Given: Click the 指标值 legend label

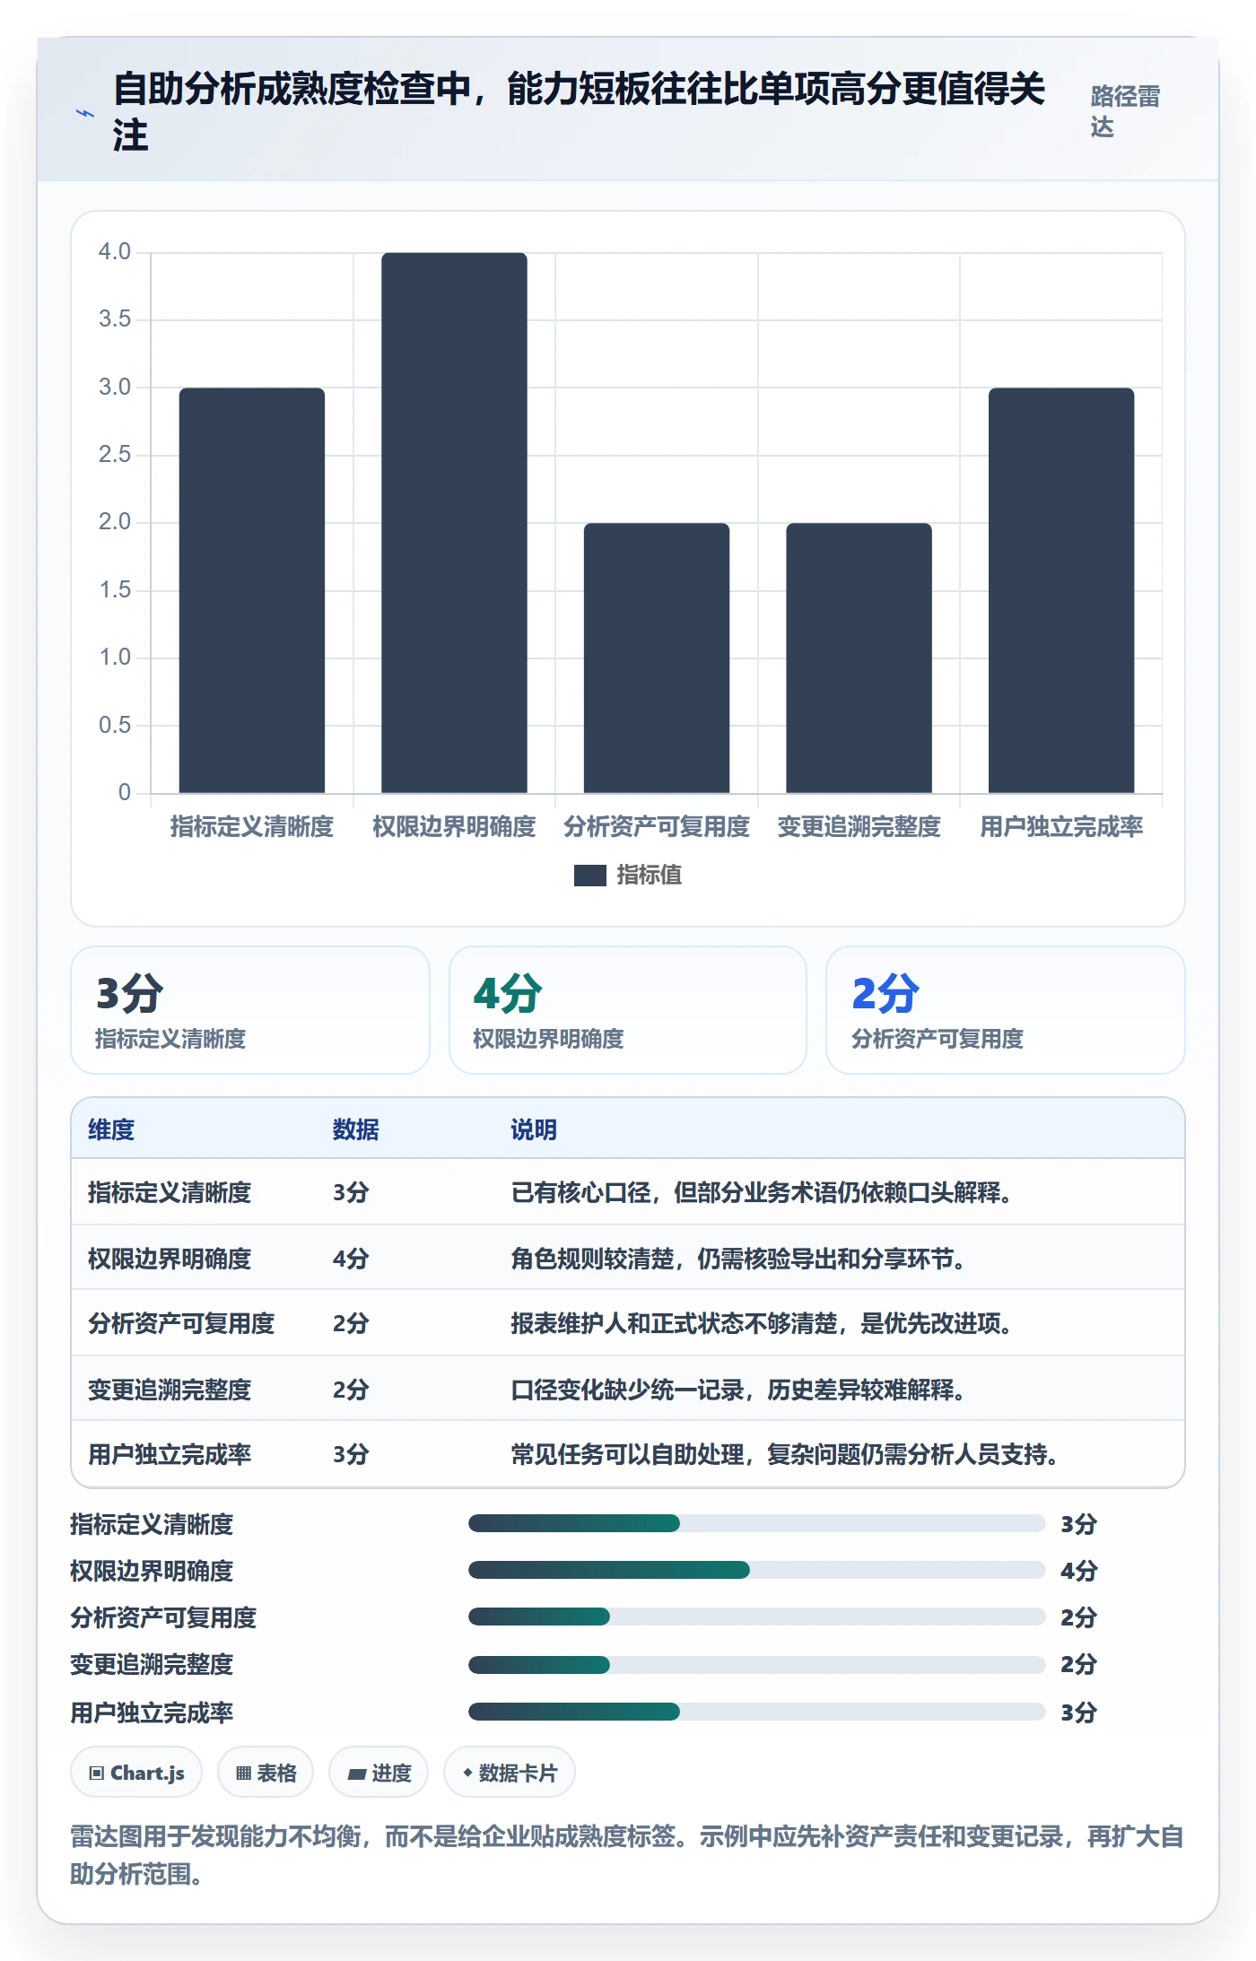Looking at the screenshot, I should 649,875.
